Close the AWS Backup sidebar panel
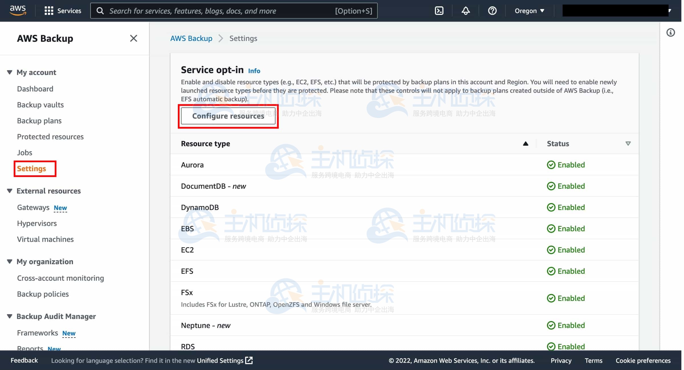 [x=133, y=38]
